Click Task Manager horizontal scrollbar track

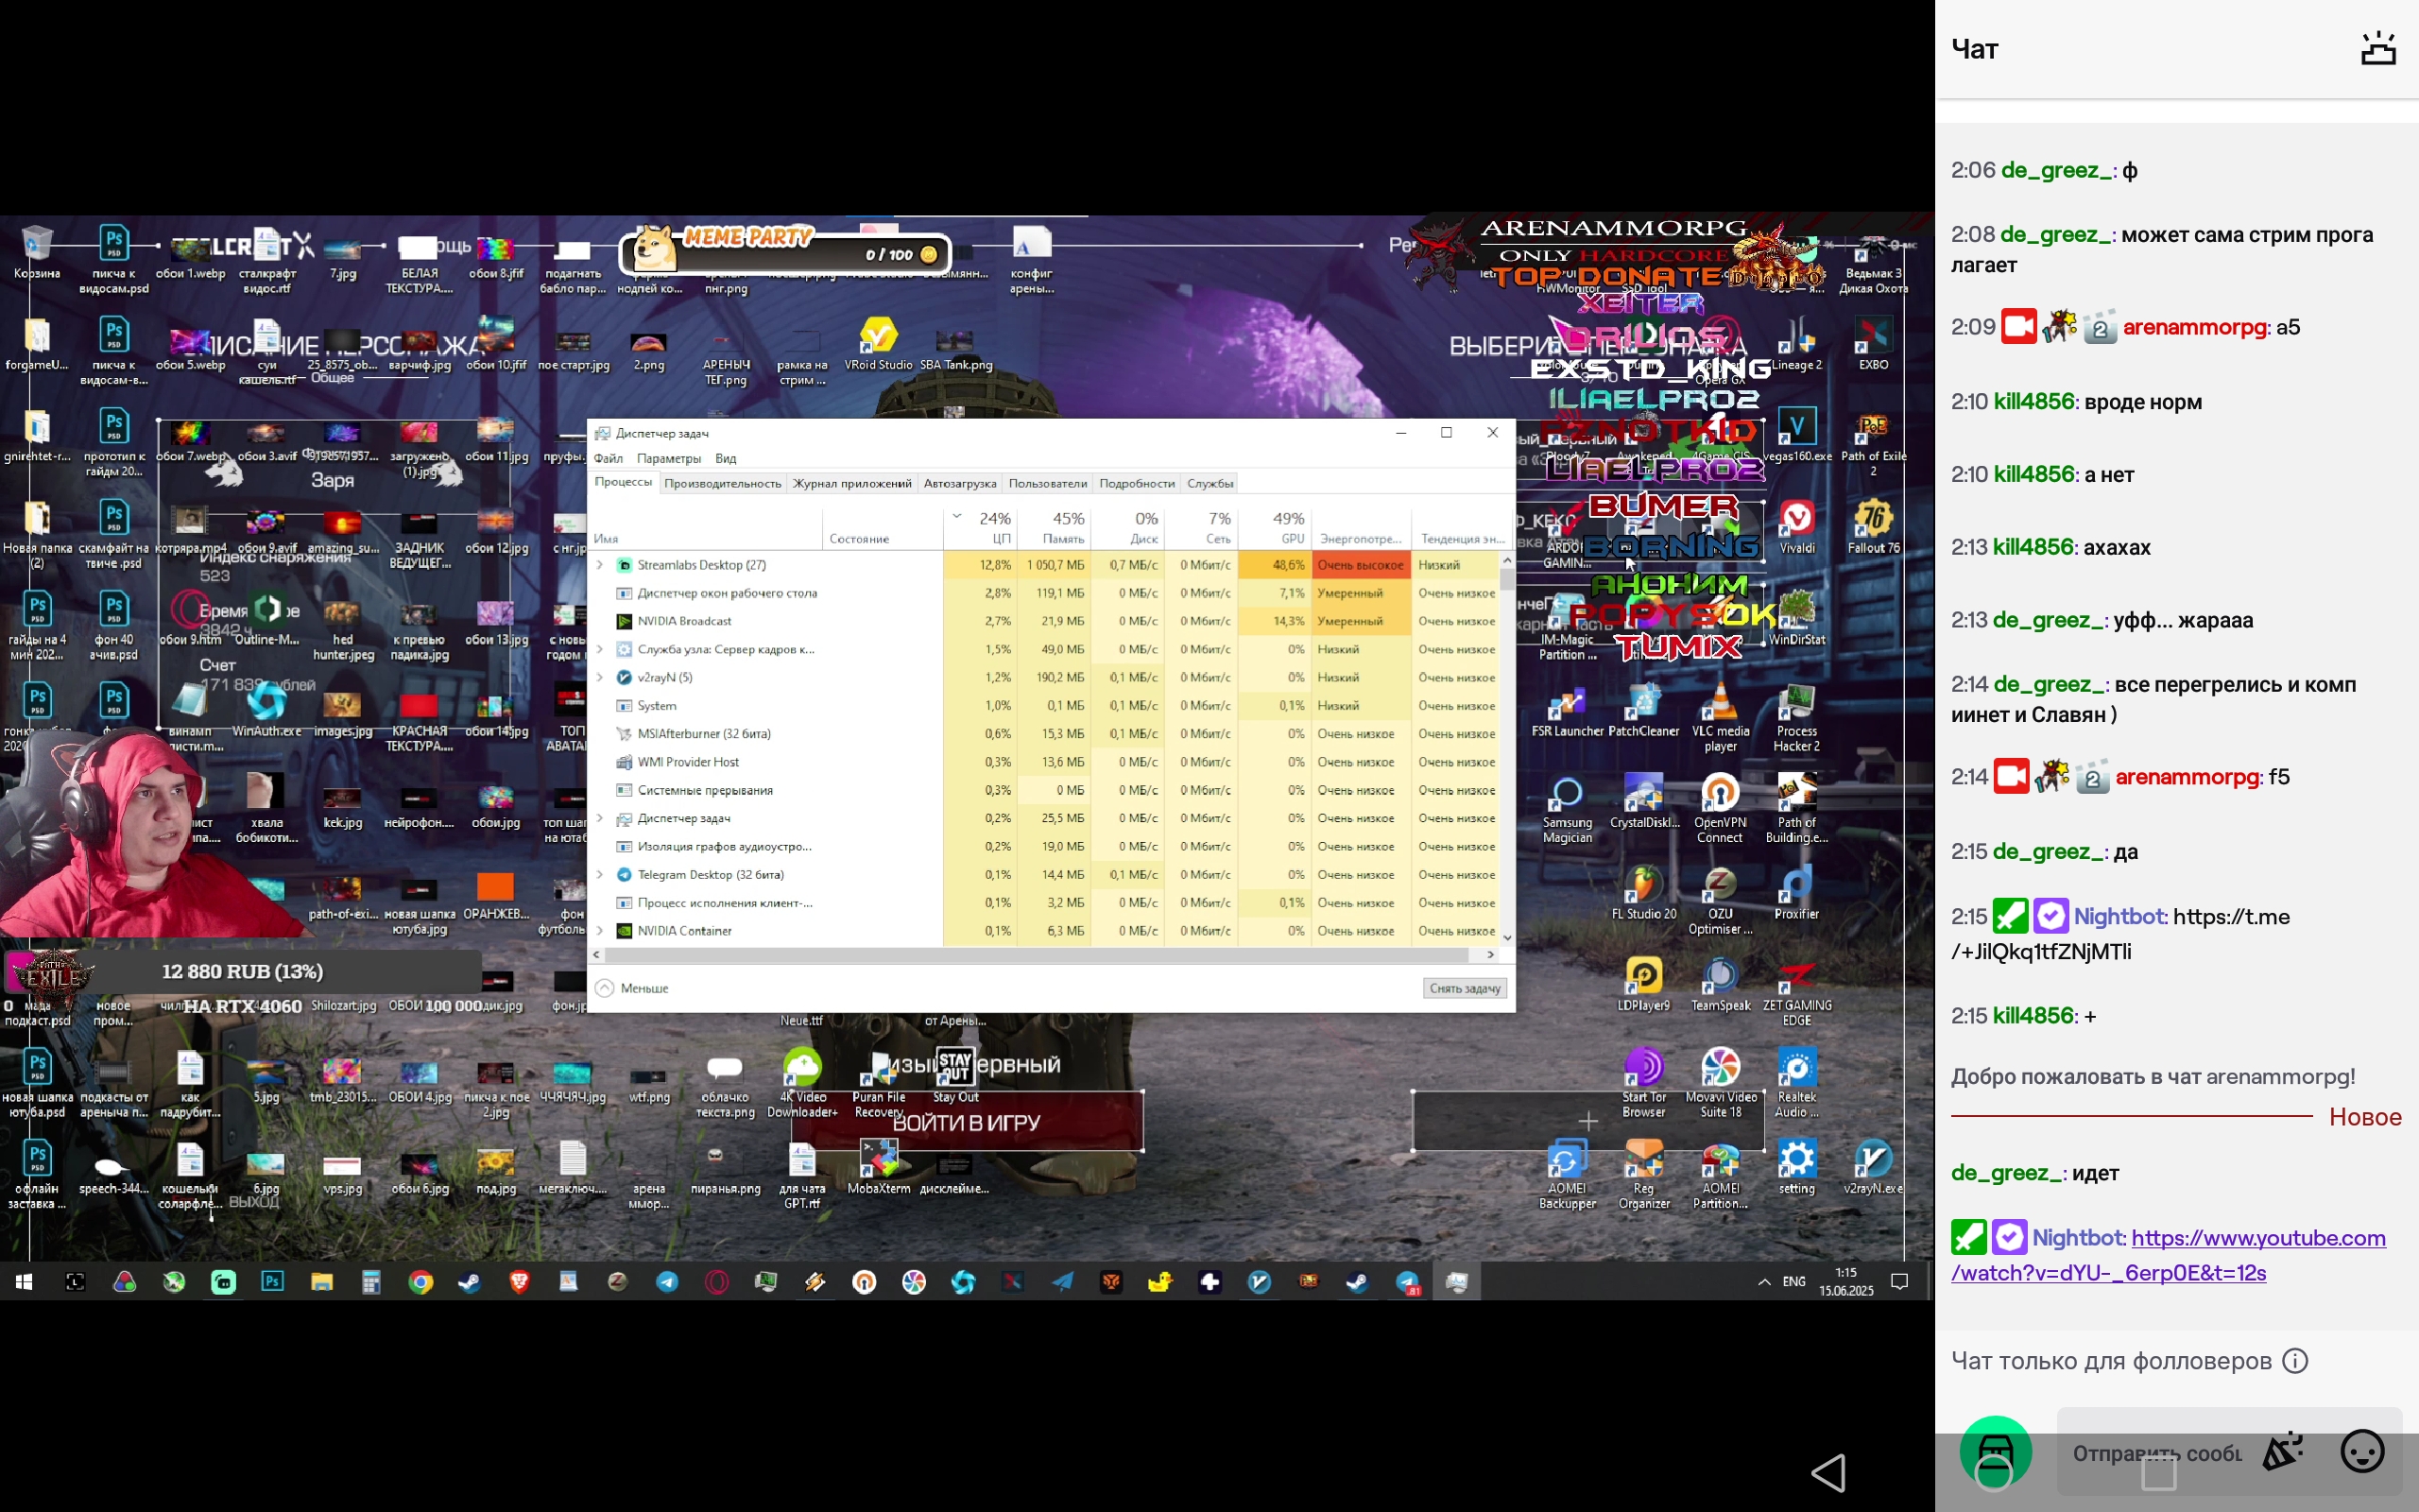(x=1042, y=955)
